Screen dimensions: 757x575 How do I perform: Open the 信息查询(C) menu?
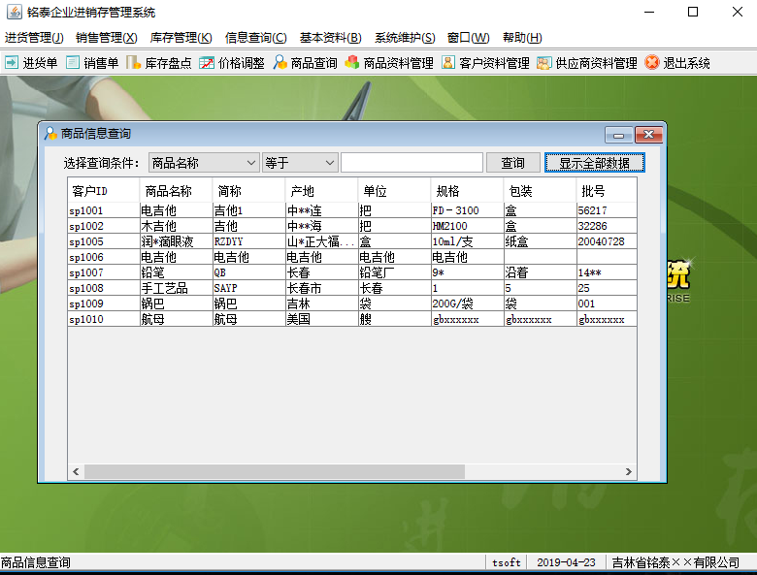coord(255,38)
